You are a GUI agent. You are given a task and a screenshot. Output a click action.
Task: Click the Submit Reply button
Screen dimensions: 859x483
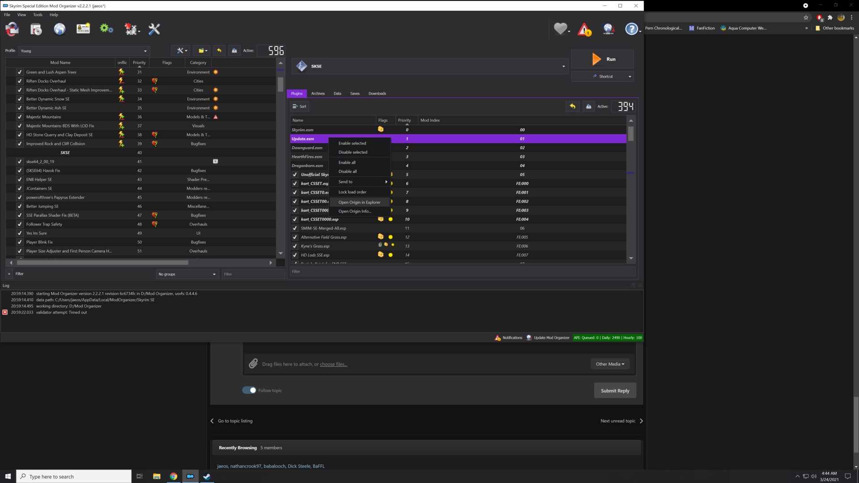[x=615, y=390]
